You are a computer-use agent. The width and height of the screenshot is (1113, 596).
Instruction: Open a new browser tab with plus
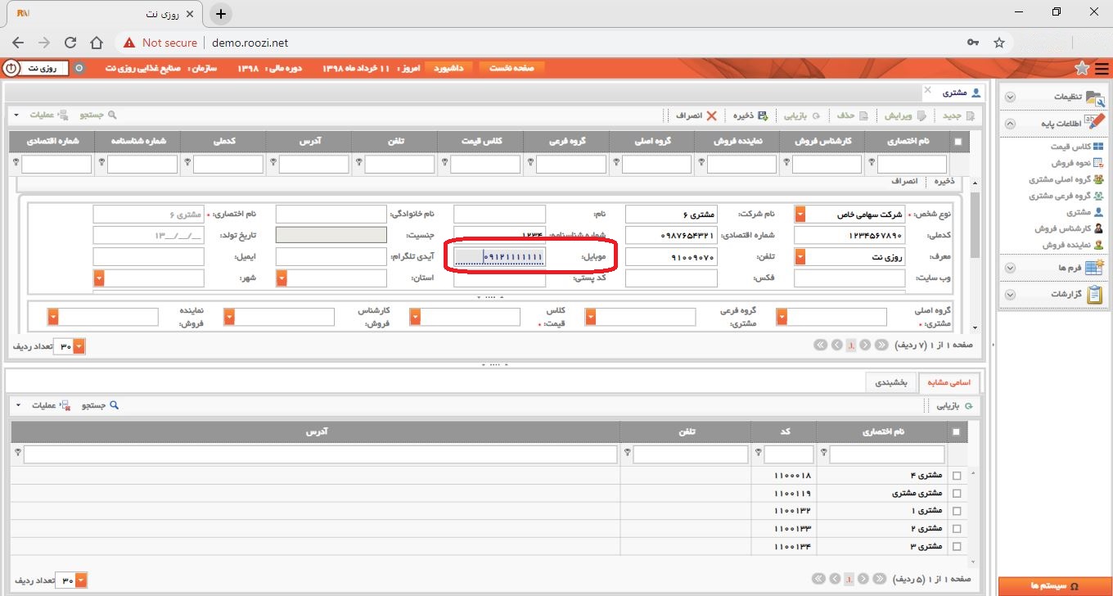[221, 14]
